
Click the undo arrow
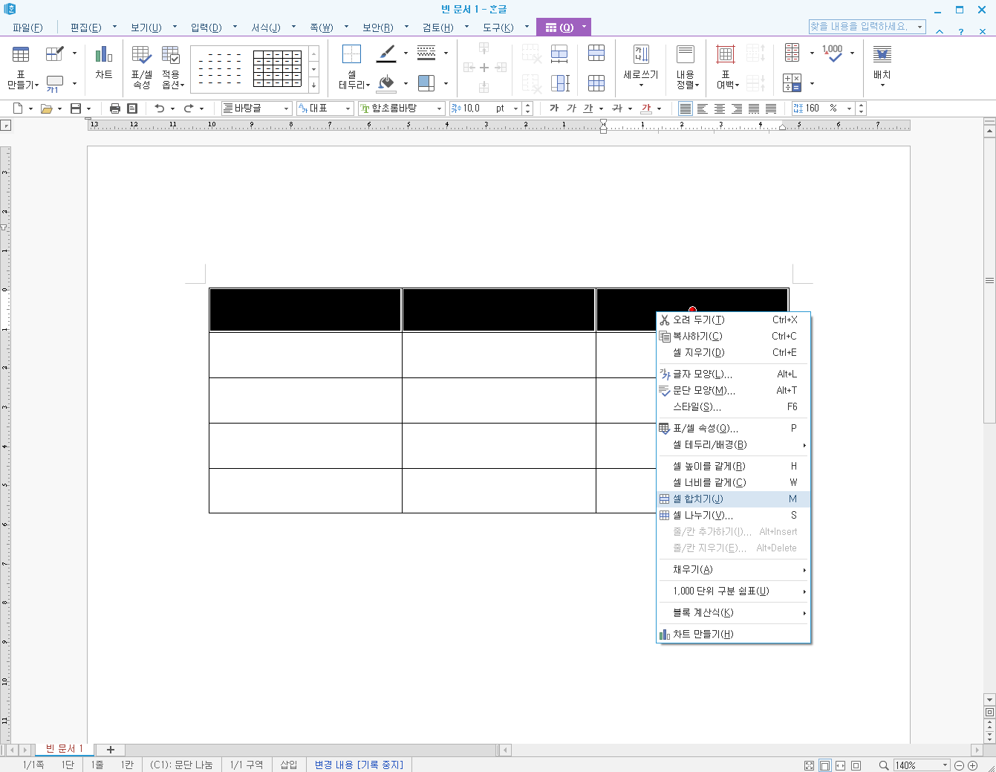click(159, 108)
